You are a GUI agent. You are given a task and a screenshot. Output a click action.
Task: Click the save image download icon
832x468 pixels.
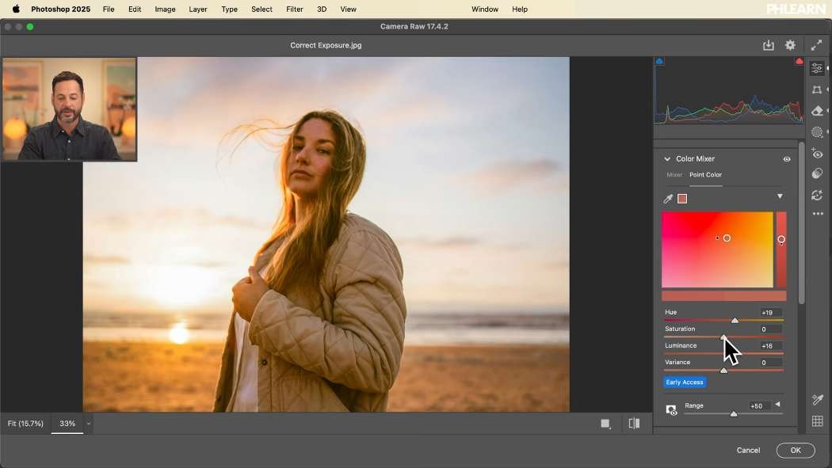point(769,46)
